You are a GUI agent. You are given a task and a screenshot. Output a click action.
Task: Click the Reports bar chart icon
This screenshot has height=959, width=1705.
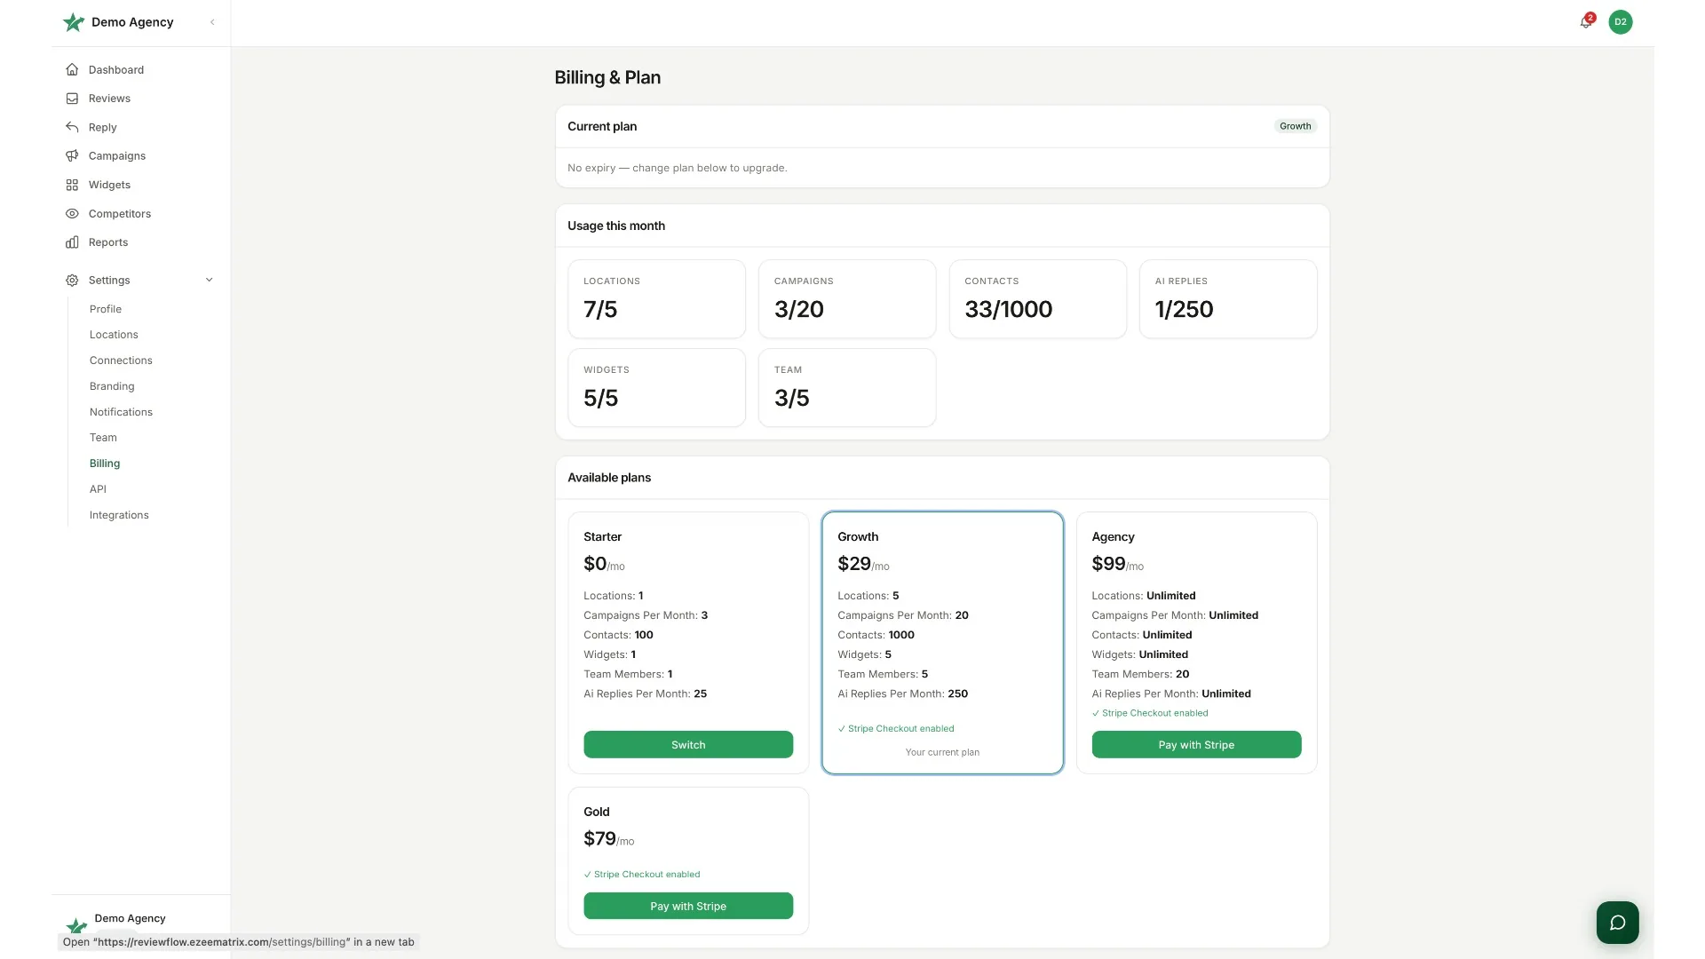[72, 242]
